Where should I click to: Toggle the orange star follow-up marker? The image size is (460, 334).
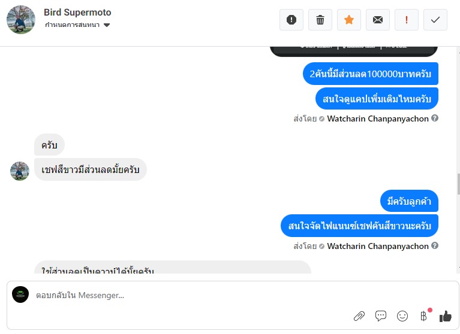tap(349, 20)
